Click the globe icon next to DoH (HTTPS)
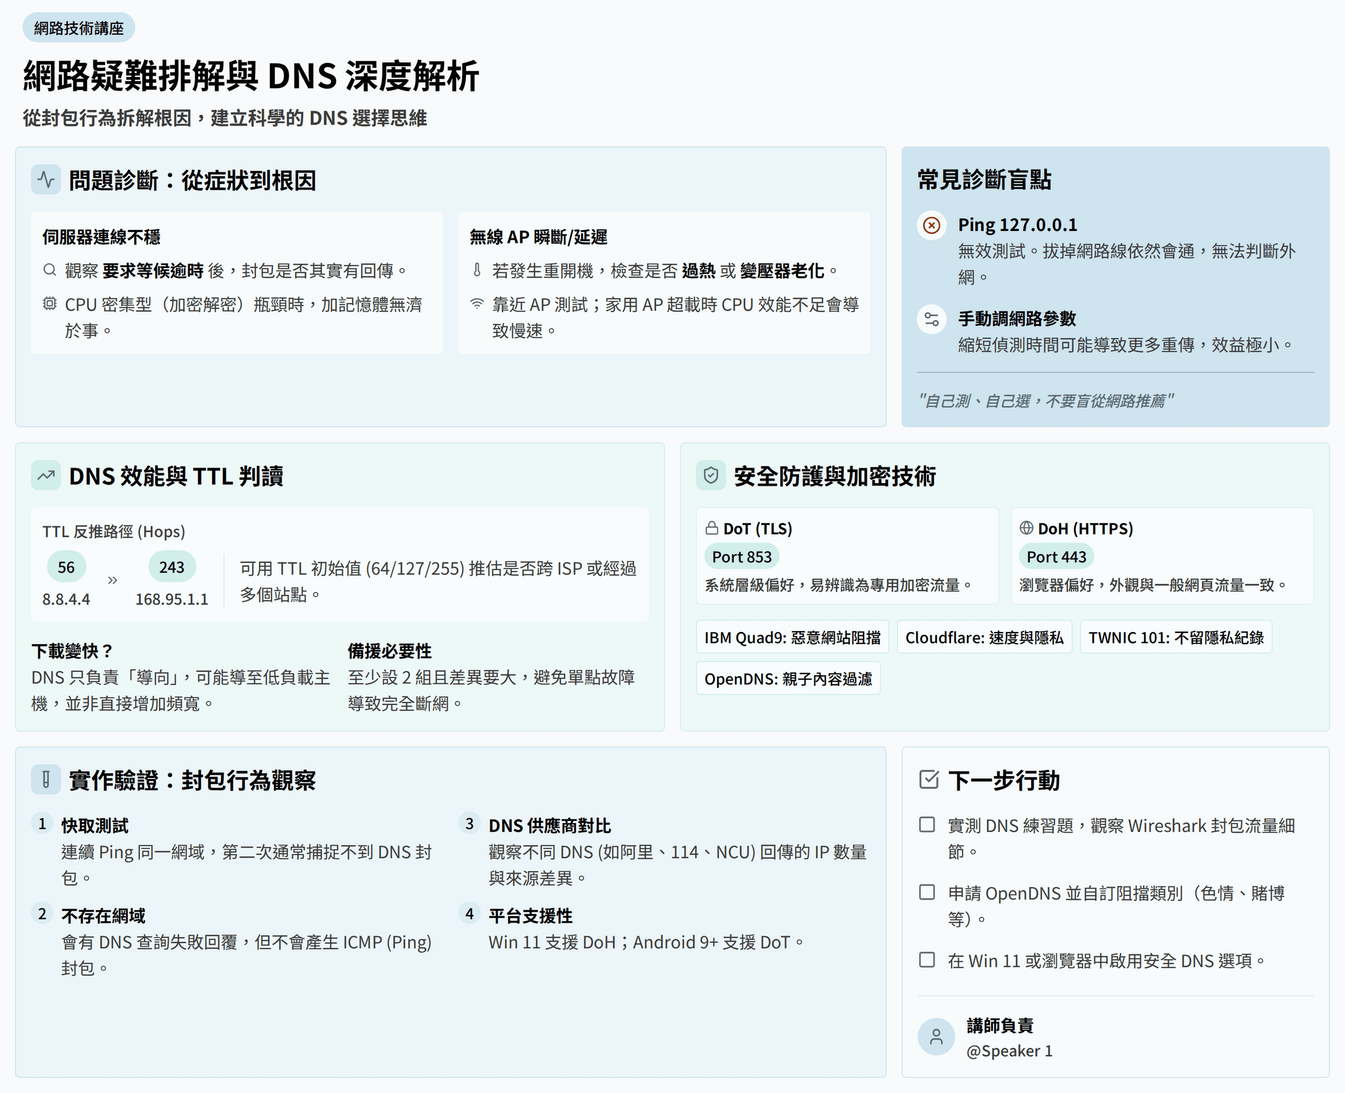The width and height of the screenshot is (1345, 1093). click(1026, 528)
